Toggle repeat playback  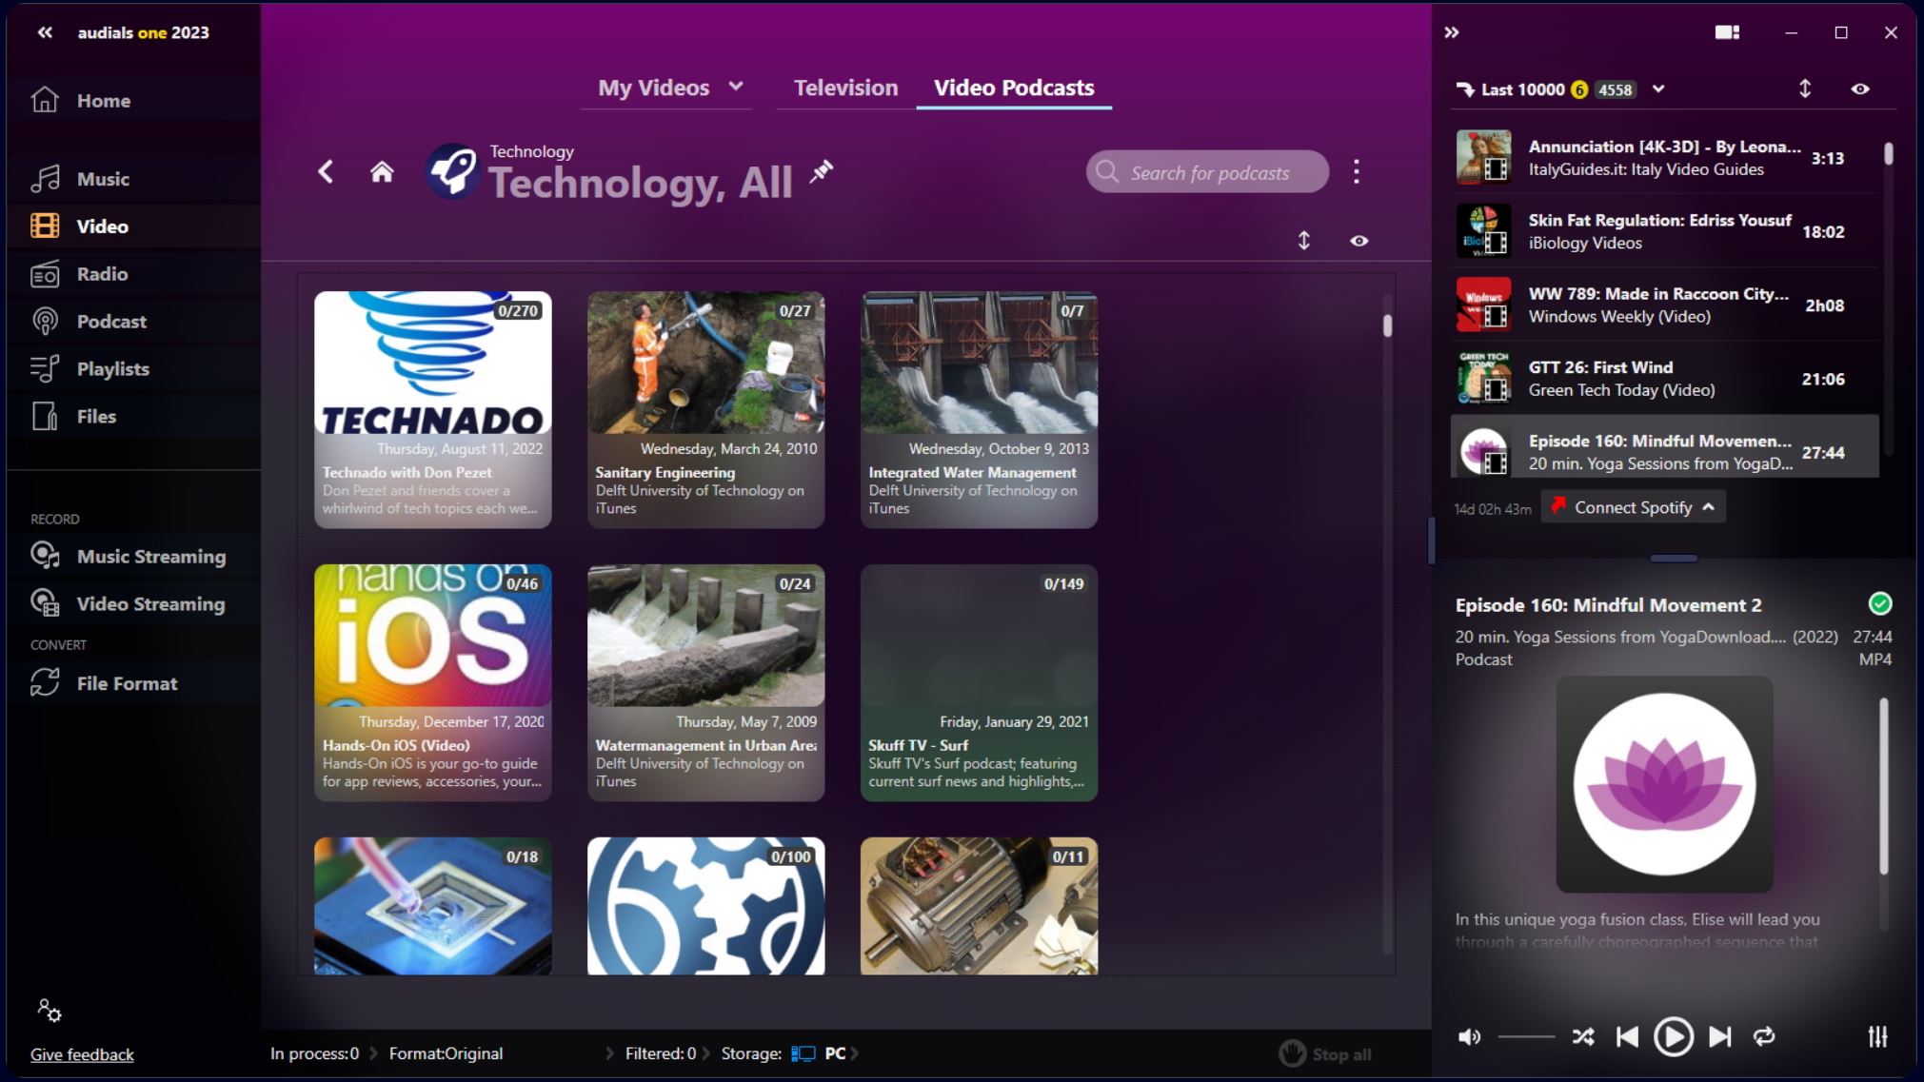(x=1764, y=1036)
